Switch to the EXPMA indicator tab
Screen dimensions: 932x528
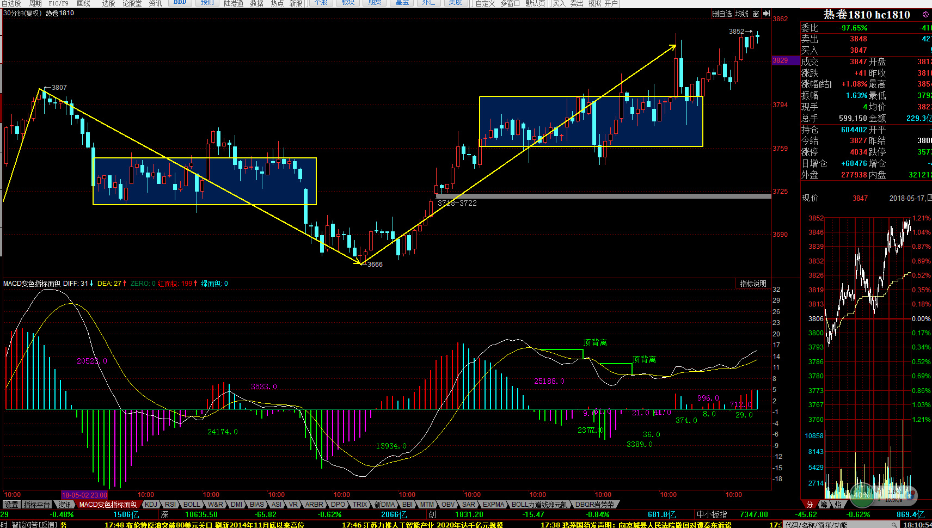(x=494, y=505)
